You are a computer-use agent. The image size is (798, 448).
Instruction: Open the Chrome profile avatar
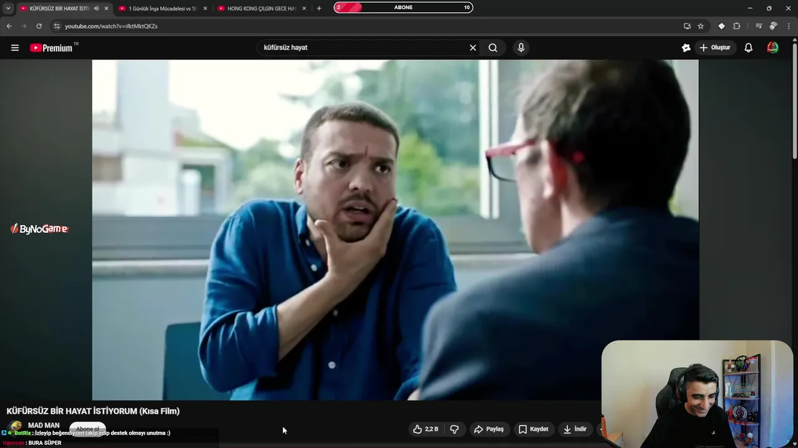pyautogui.click(x=773, y=26)
